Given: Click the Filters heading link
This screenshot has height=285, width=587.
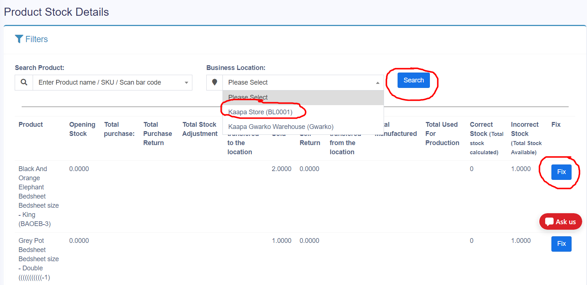Looking at the screenshot, I should (36, 39).
